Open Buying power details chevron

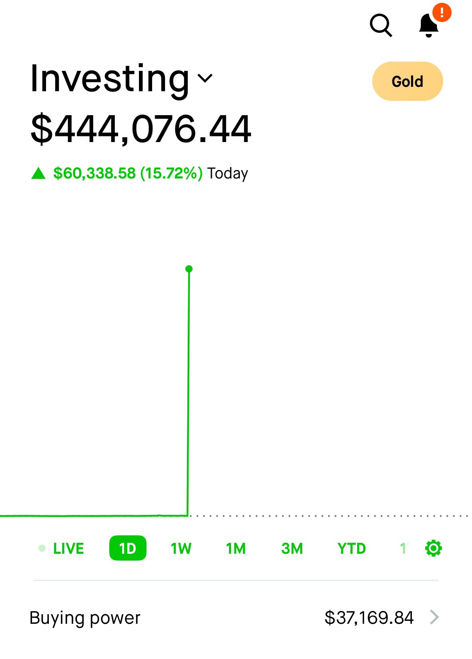(434, 617)
